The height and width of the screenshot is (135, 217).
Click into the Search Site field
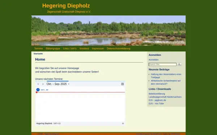(x=162, y=64)
